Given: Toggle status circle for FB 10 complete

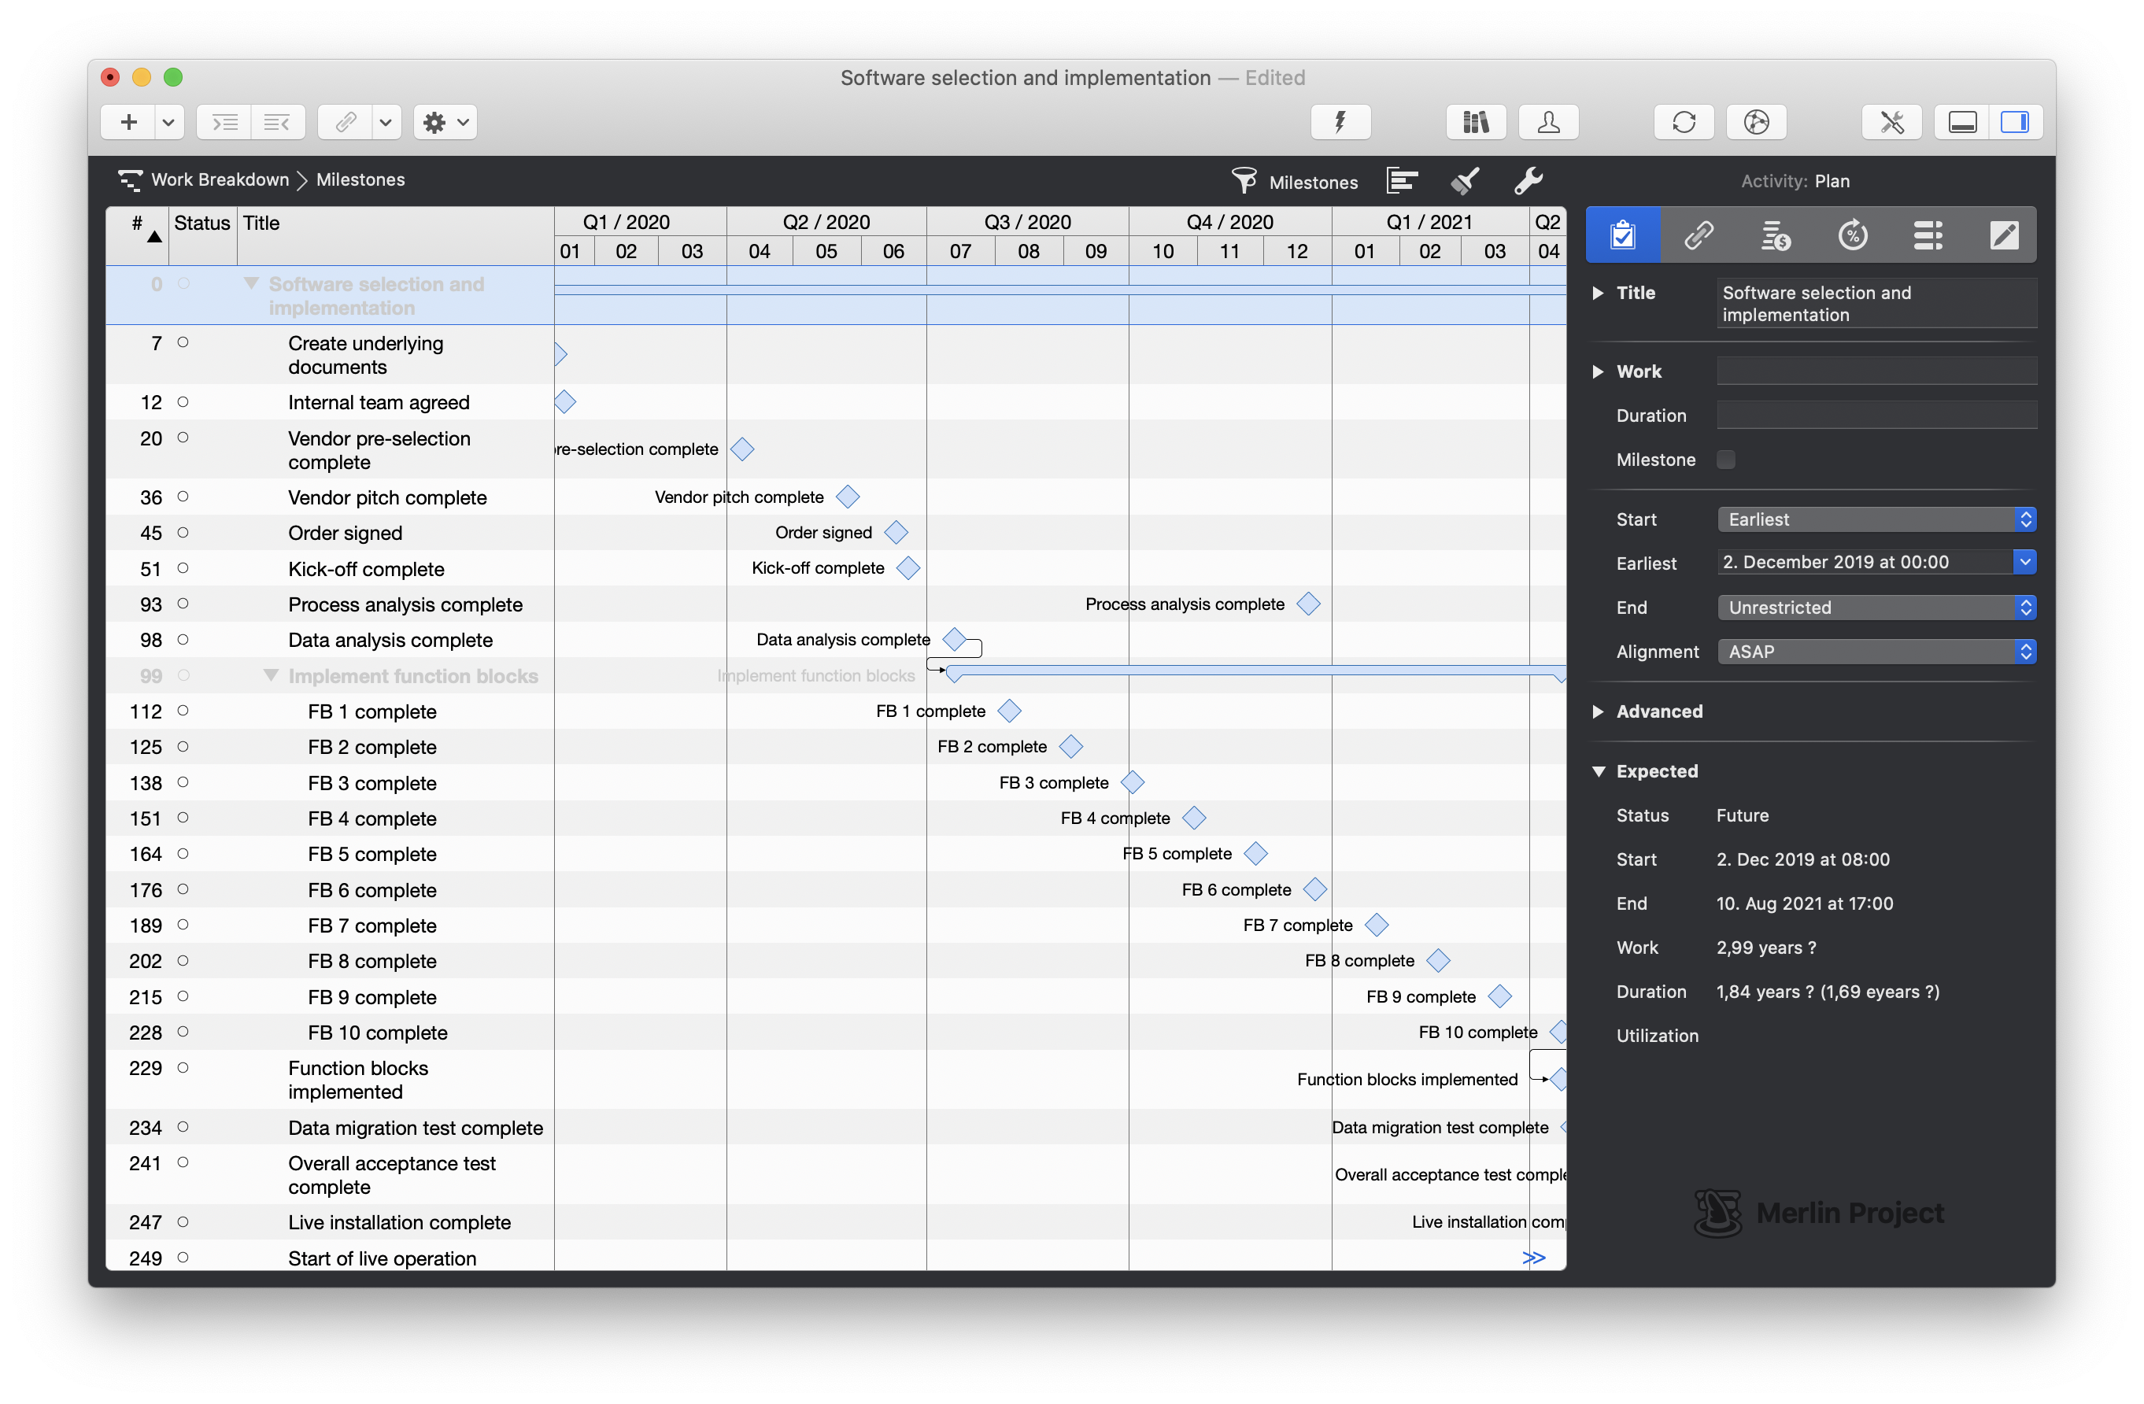Looking at the screenshot, I should (183, 1032).
